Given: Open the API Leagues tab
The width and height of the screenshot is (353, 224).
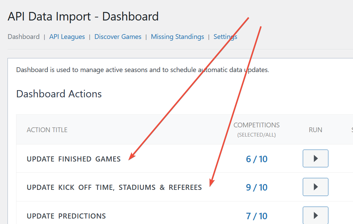Looking at the screenshot, I should click(67, 37).
